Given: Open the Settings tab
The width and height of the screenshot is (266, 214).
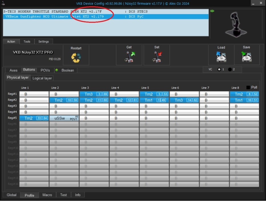Looking at the screenshot, I should click(x=43, y=41).
